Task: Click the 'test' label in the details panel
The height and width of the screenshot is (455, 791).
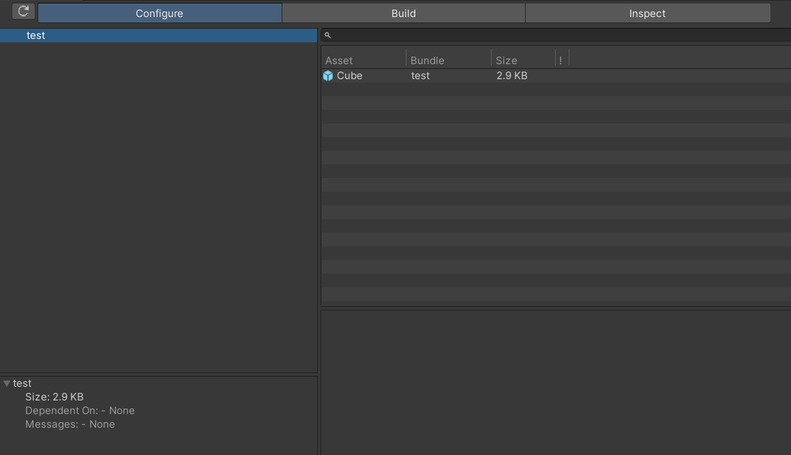Action: (23, 383)
